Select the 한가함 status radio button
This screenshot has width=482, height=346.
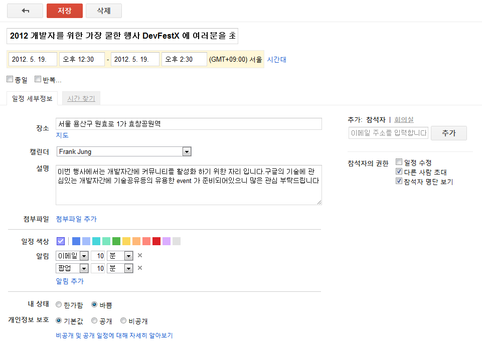click(x=59, y=304)
